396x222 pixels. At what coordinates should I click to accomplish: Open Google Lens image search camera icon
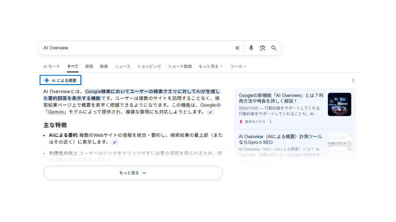click(263, 48)
